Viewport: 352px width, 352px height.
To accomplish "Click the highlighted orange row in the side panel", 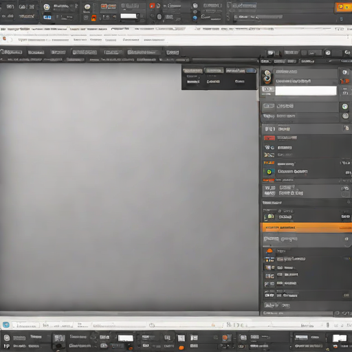I will (x=306, y=228).
